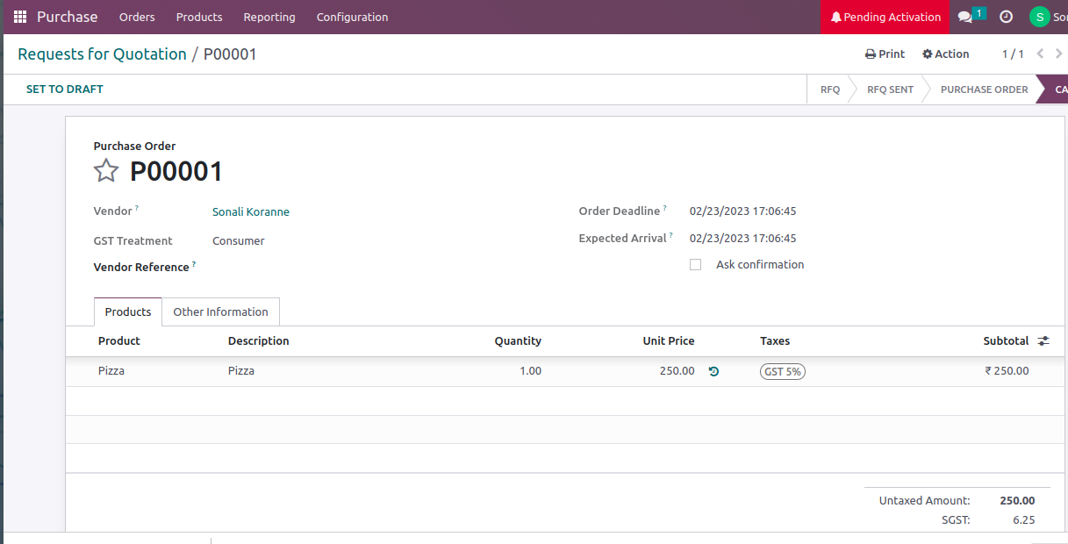This screenshot has width=1068, height=544.
Task: Switch to the Other Information tab
Action: point(220,311)
